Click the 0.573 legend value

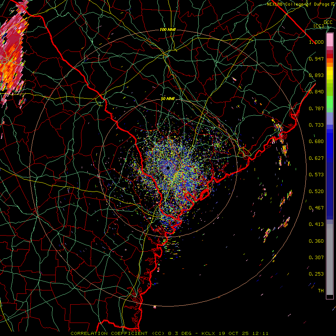[x=316, y=175]
